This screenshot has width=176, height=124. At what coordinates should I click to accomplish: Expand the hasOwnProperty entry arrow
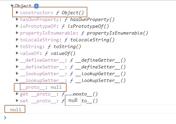[17, 19]
